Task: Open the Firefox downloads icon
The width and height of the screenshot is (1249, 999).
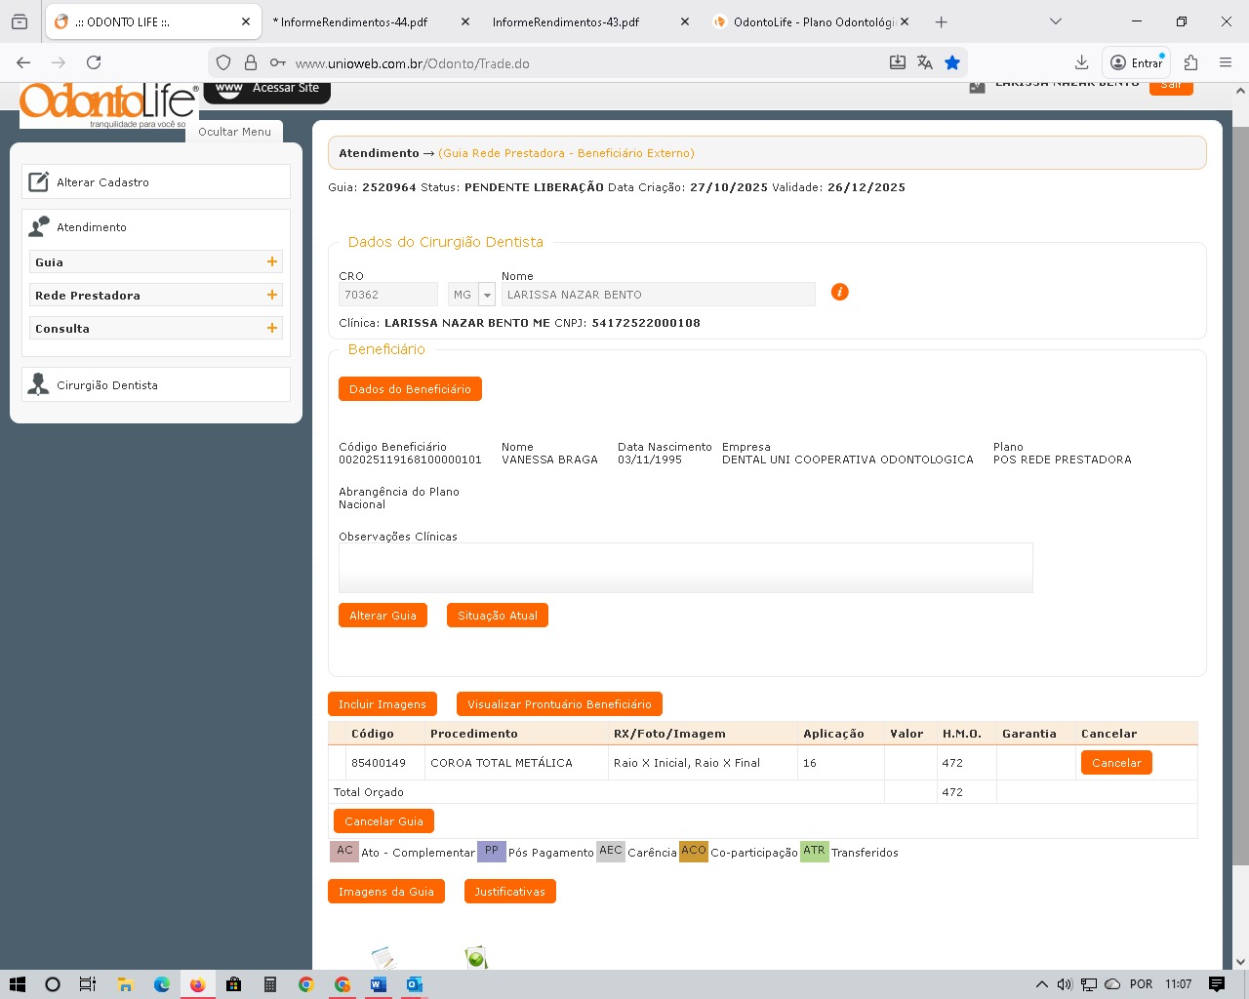Action: 1081,62
